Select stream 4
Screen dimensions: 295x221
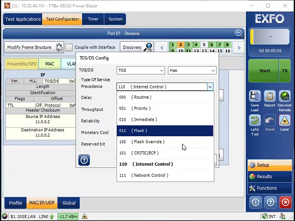pyautogui.click(x=196, y=45)
